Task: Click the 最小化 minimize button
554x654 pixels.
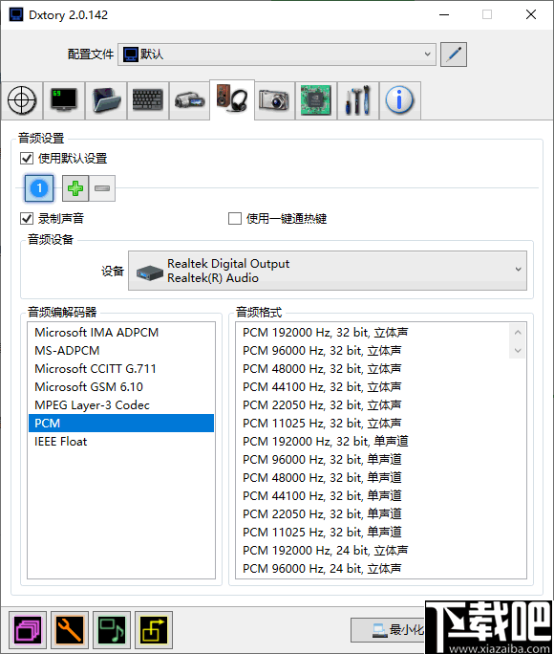Action: (388, 630)
